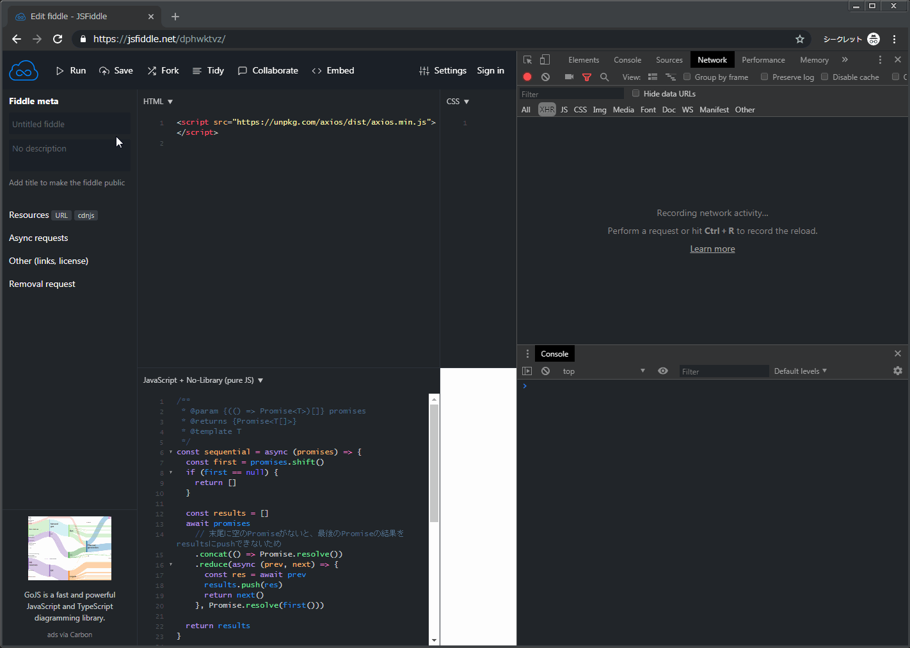Clear the console output
The height and width of the screenshot is (648, 910).
point(545,371)
